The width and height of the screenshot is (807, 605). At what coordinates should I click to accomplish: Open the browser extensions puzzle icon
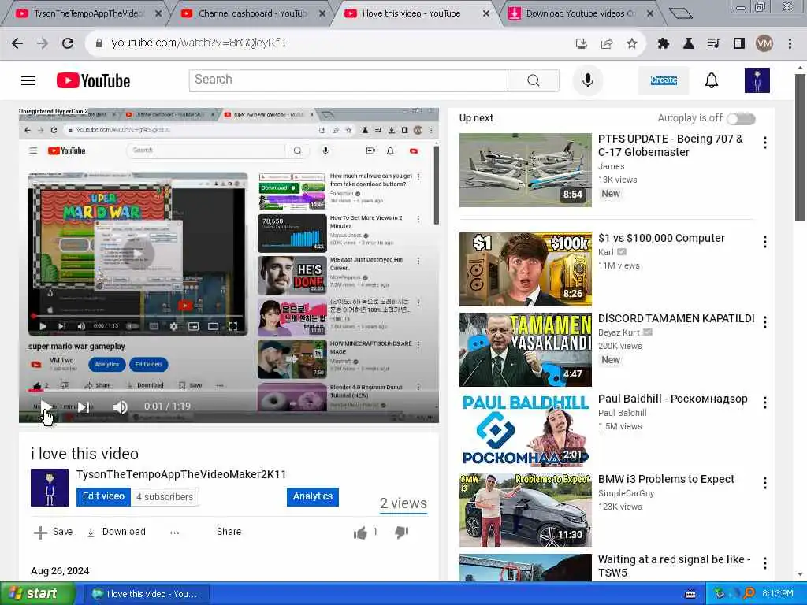663,44
